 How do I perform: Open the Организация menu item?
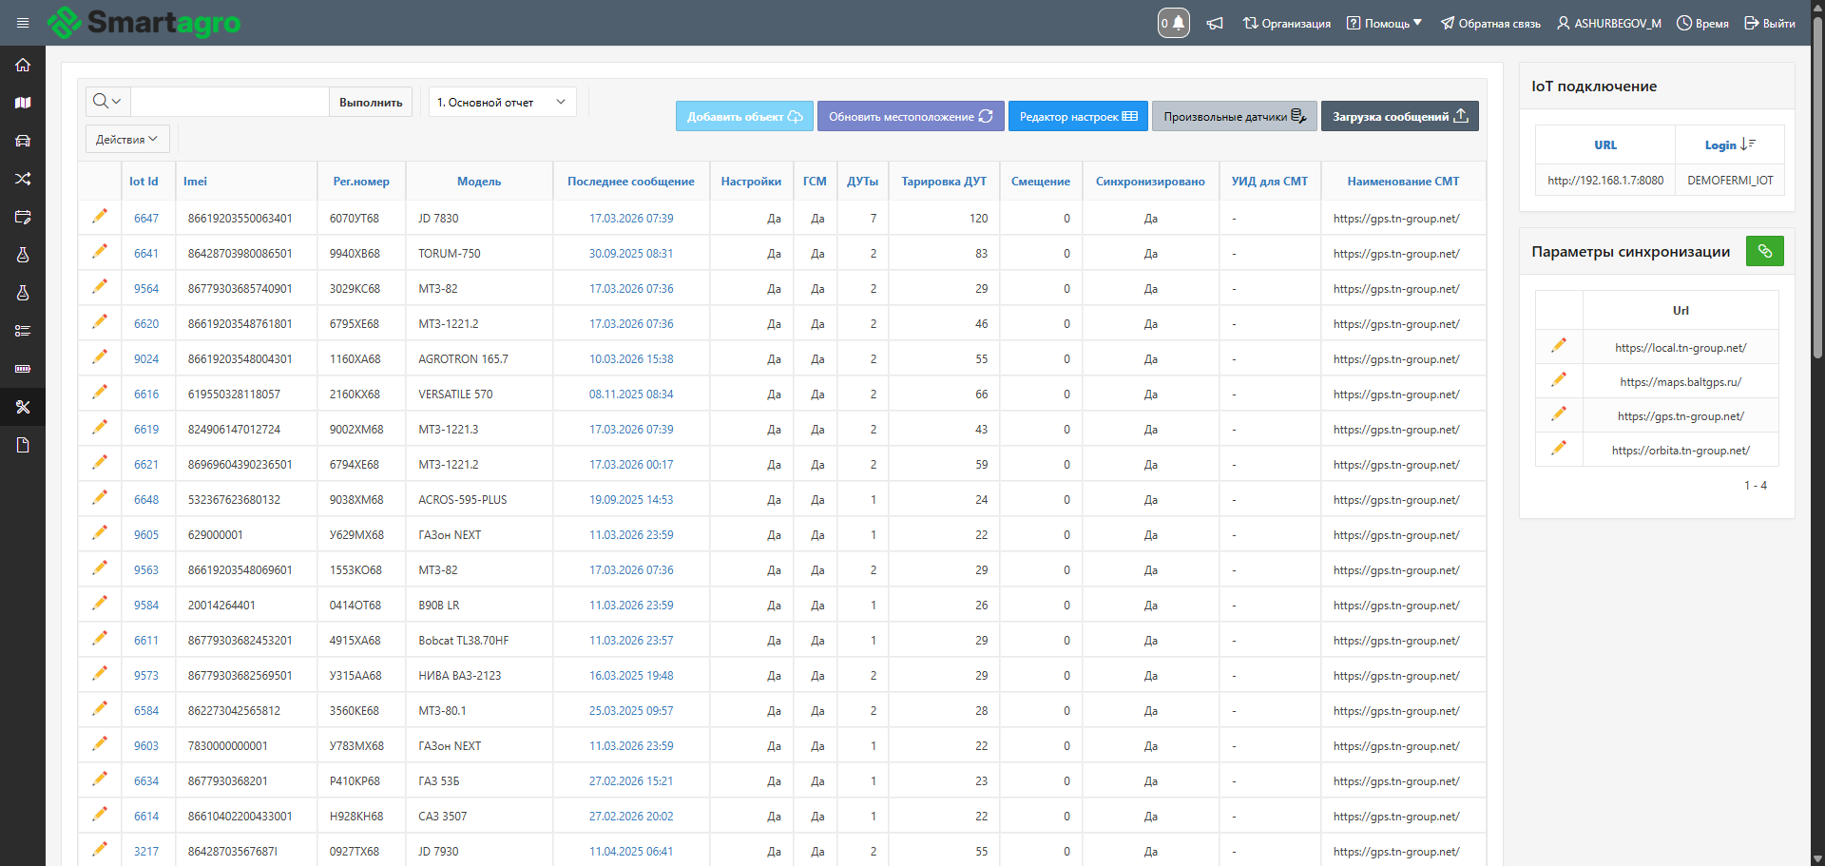click(x=1287, y=23)
